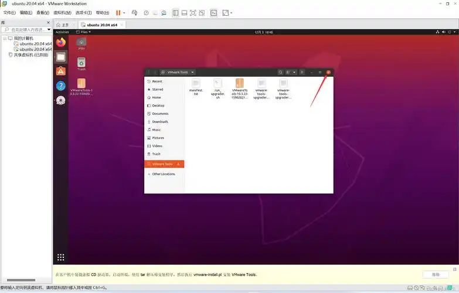Select VMwareTools archive on desktop
459x293 pixels.
tap(81, 87)
